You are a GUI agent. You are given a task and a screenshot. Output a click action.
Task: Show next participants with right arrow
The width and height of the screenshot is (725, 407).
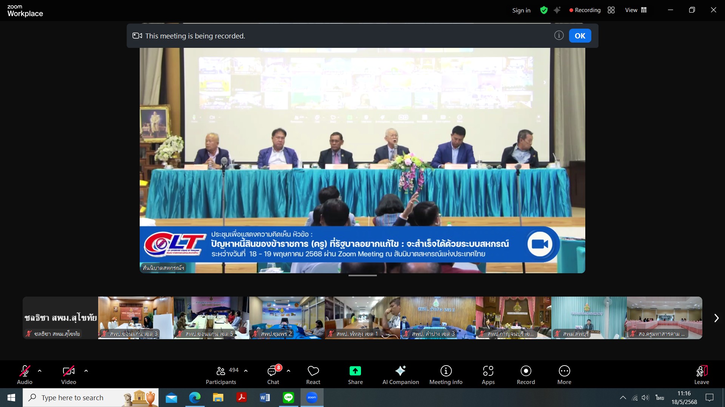tap(716, 318)
